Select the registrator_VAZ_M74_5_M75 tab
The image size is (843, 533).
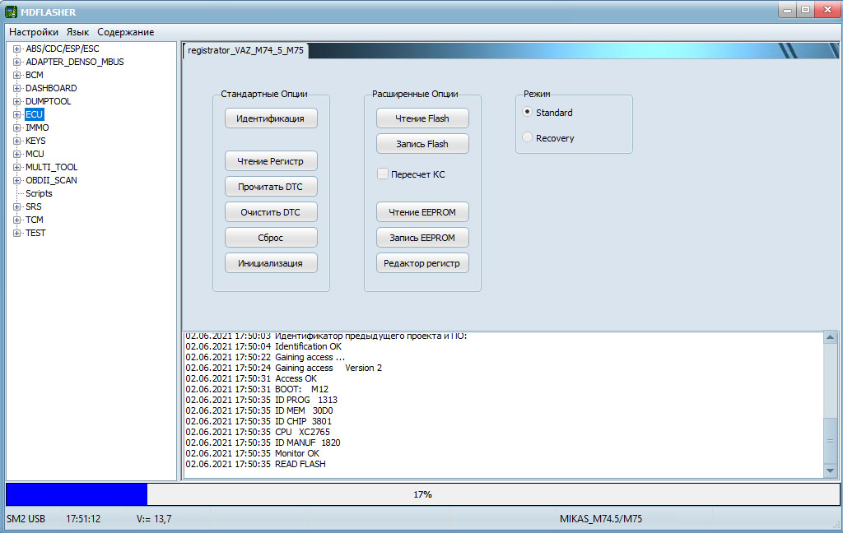(245, 50)
